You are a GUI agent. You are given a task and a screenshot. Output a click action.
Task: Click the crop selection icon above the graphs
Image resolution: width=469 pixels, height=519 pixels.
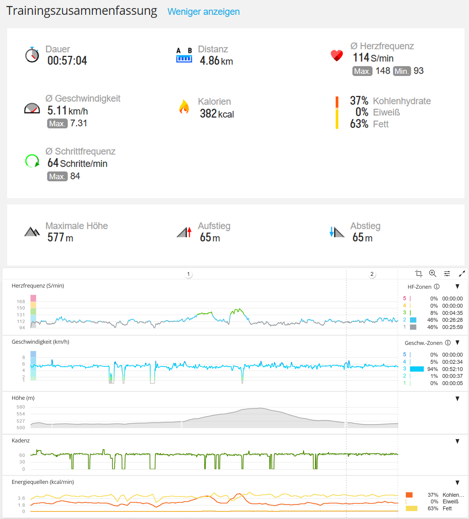(x=419, y=273)
